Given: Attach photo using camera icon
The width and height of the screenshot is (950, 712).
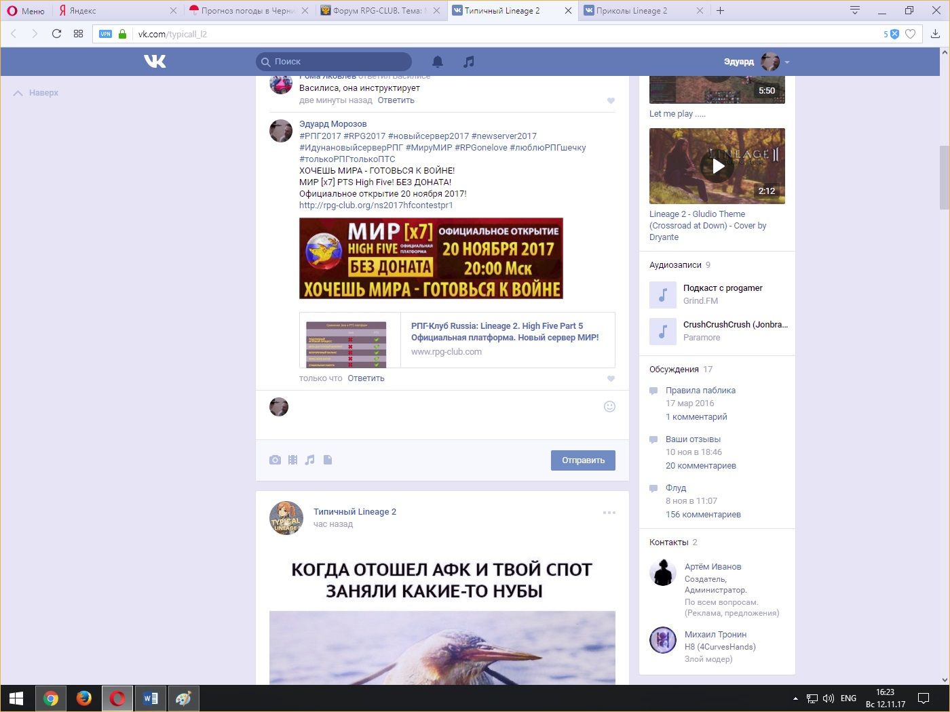Looking at the screenshot, I should tap(275, 460).
